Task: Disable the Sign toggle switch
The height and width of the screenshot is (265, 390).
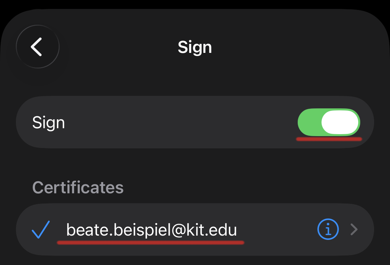Action: 329,123
